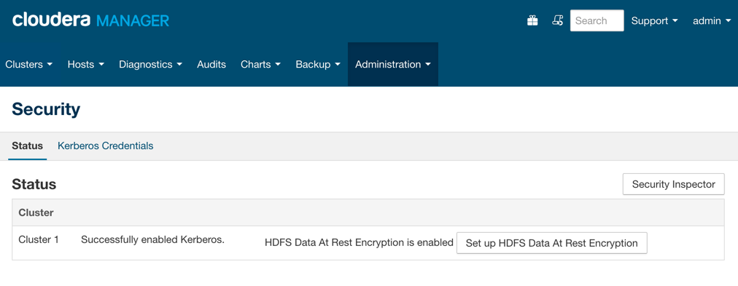This screenshot has height=286, width=738.
Task: Open the admin user dropdown
Action: tap(712, 20)
